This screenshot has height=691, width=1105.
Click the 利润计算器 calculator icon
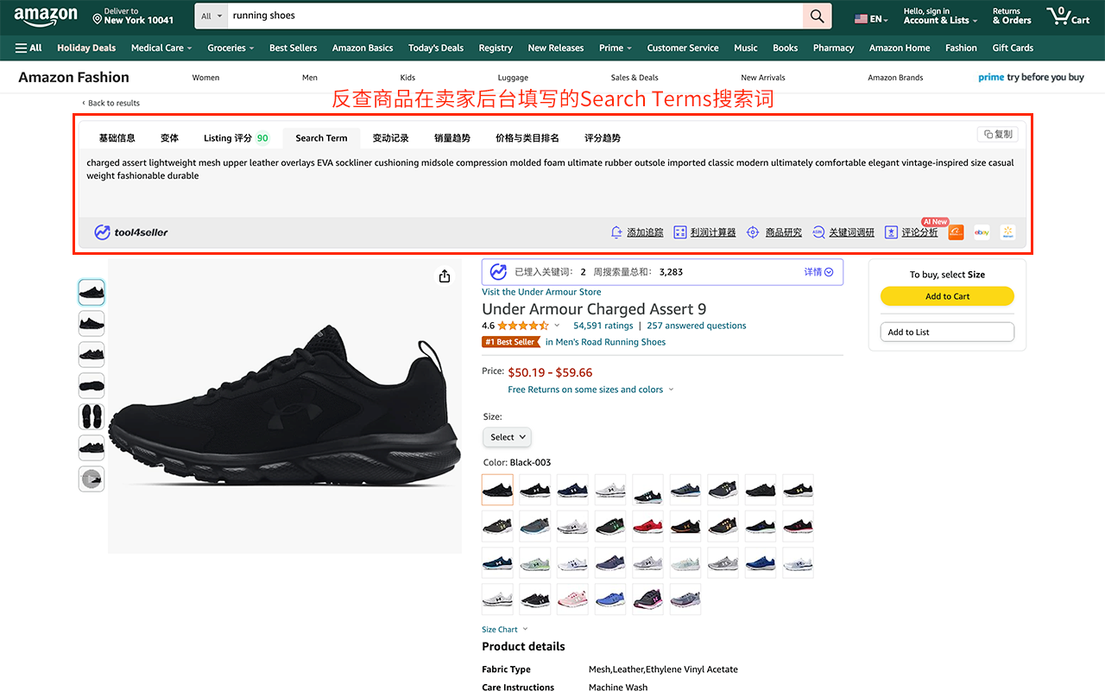point(680,232)
